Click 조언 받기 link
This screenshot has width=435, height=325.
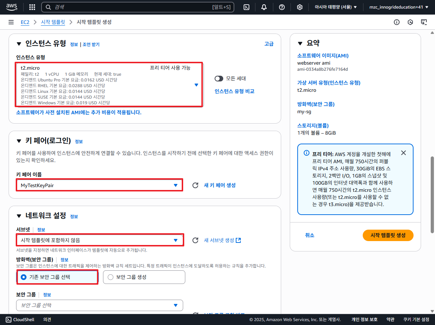(91, 45)
